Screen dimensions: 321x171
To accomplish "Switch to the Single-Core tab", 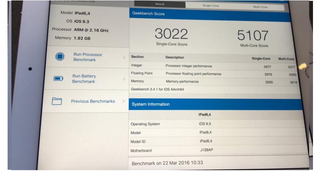I will [x=211, y=5].
